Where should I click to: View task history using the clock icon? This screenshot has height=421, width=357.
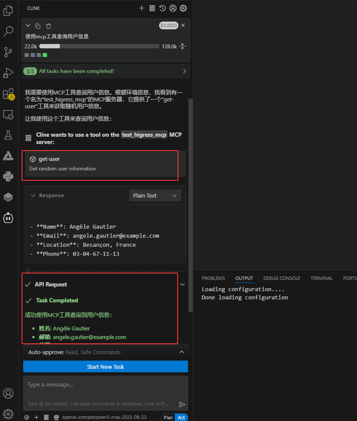coord(163,8)
